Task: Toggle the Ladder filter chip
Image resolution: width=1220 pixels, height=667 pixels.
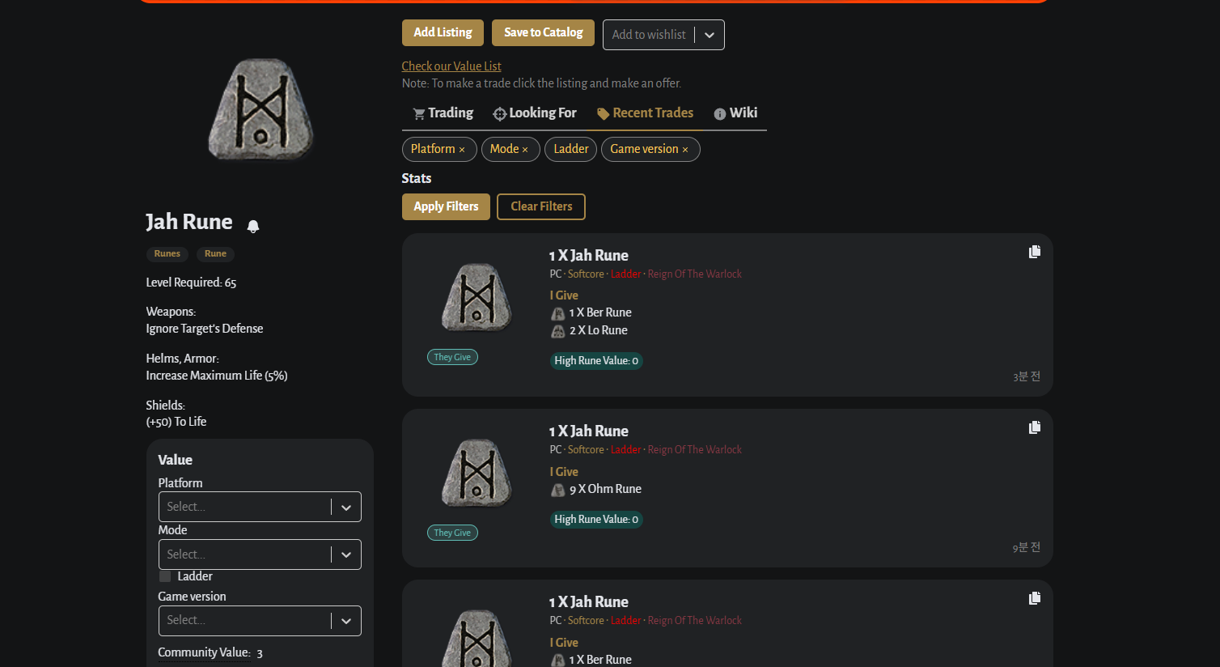Action: click(x=571, y=149)
